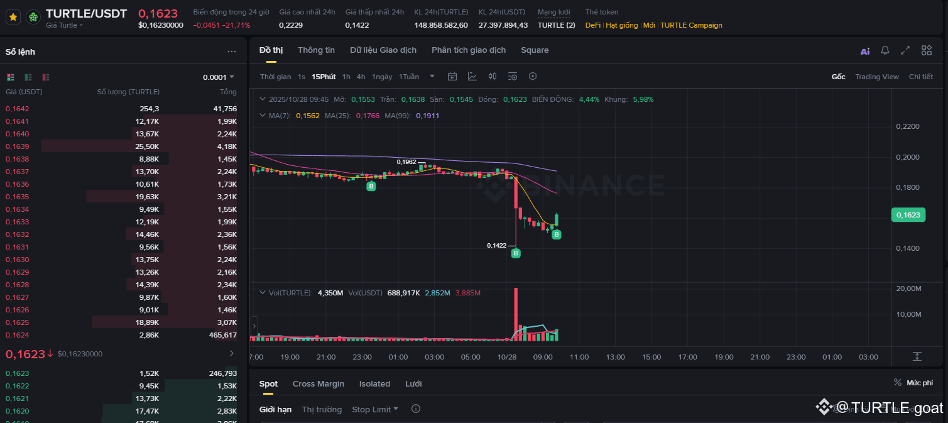Switch chart mode to Chi tiết
Viewport: 948px width, 423px height.
pyautogui.click(x=921, y=77)
